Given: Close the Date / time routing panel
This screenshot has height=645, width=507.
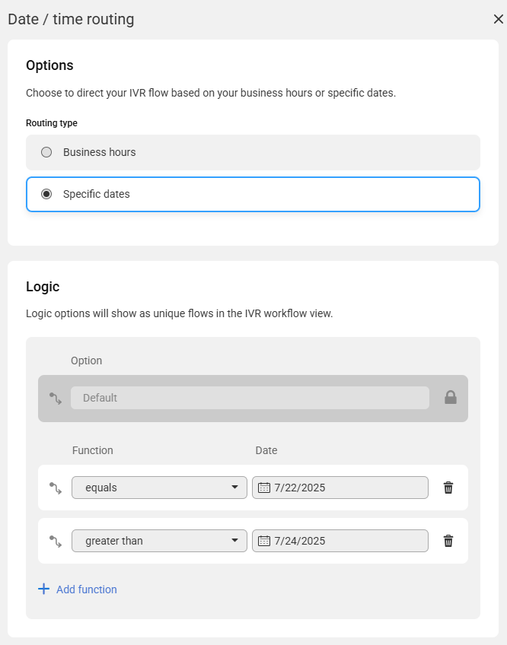Looking at the screenshot, I should 499,19.
